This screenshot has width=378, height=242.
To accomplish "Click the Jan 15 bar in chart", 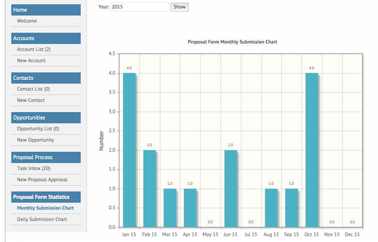I will (129, 150).
